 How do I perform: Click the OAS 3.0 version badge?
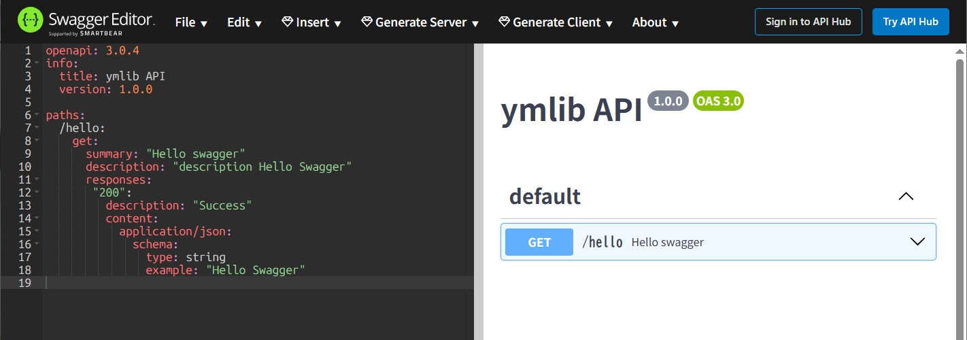(x=718, y=101)
